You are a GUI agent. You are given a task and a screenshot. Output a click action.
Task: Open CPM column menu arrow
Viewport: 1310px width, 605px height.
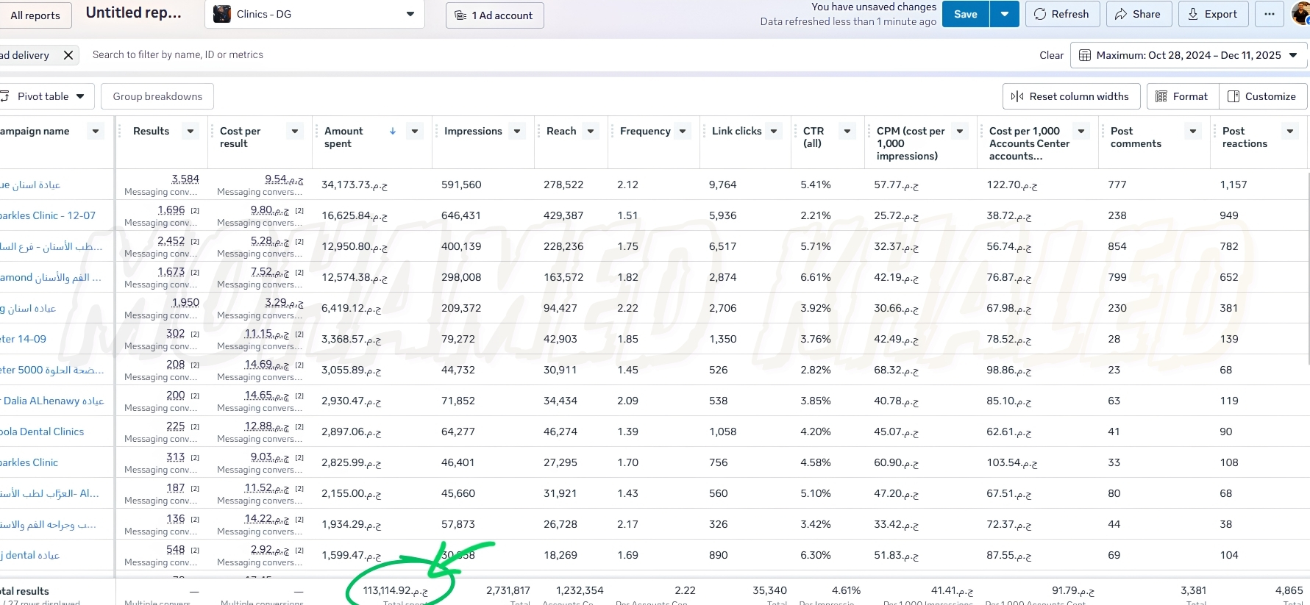[x=960, y=132]
